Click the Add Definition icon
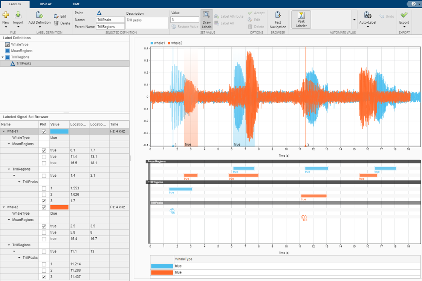Viewport: 422px width, 281px height. click(x=39, y=15)
